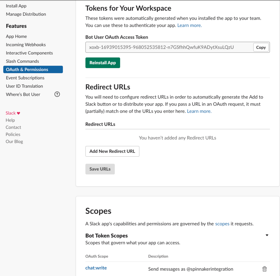
Task: Open App Home in the sidebar
Action: pyautogui.click(x=16, y=36)
